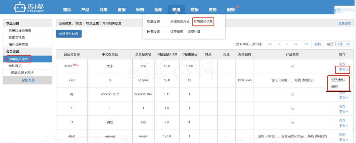Expand 更多 dropdown for the 钥匙 row
Screen dimensions: 356x143
point(343,126)
